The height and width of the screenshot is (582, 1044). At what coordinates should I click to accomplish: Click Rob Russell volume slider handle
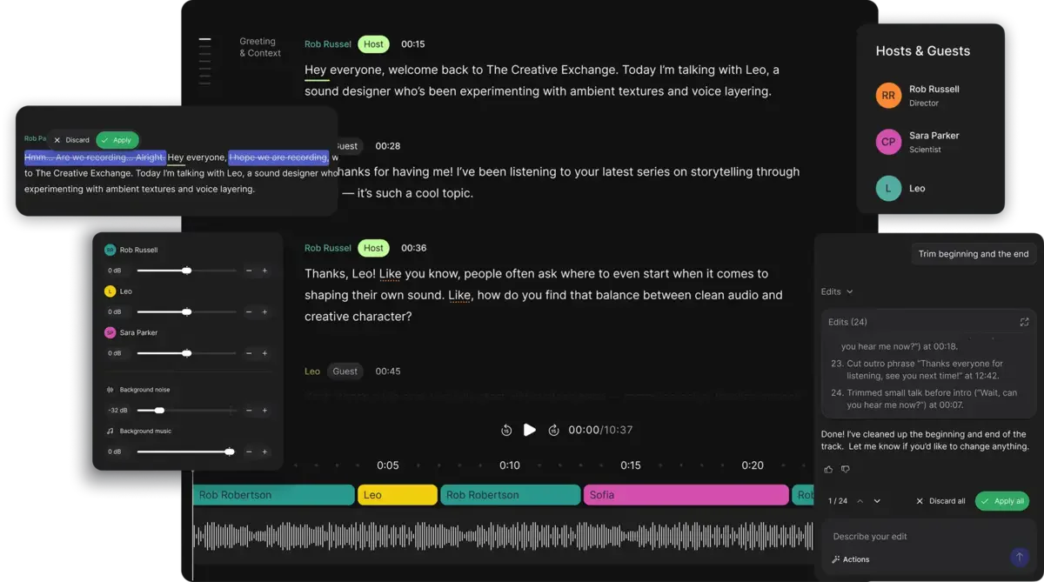point(186,271)
